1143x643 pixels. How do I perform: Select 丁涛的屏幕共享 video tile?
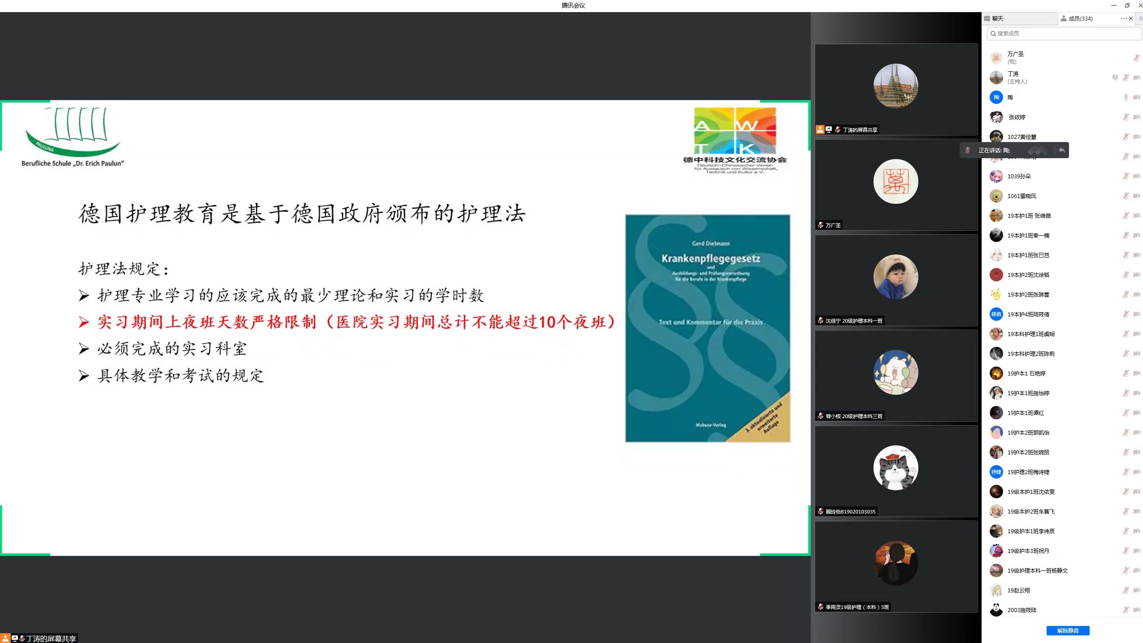pyautogui.click(x=895, y=89)
